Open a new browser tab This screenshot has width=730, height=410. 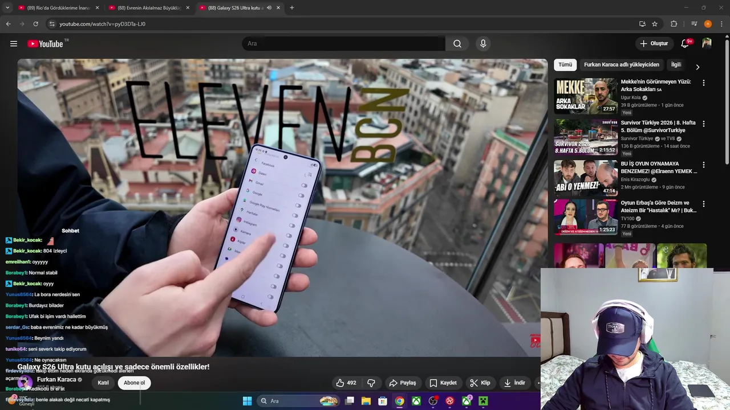[x=292, y=8]
